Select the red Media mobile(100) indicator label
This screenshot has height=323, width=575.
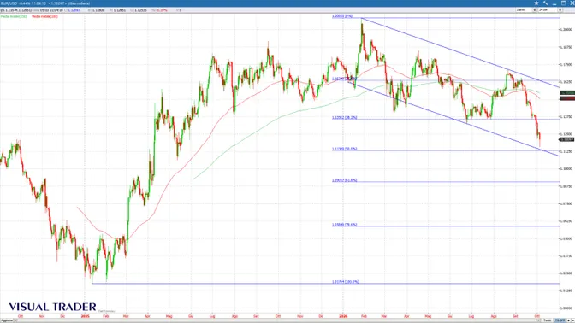[x=44, y=16]
